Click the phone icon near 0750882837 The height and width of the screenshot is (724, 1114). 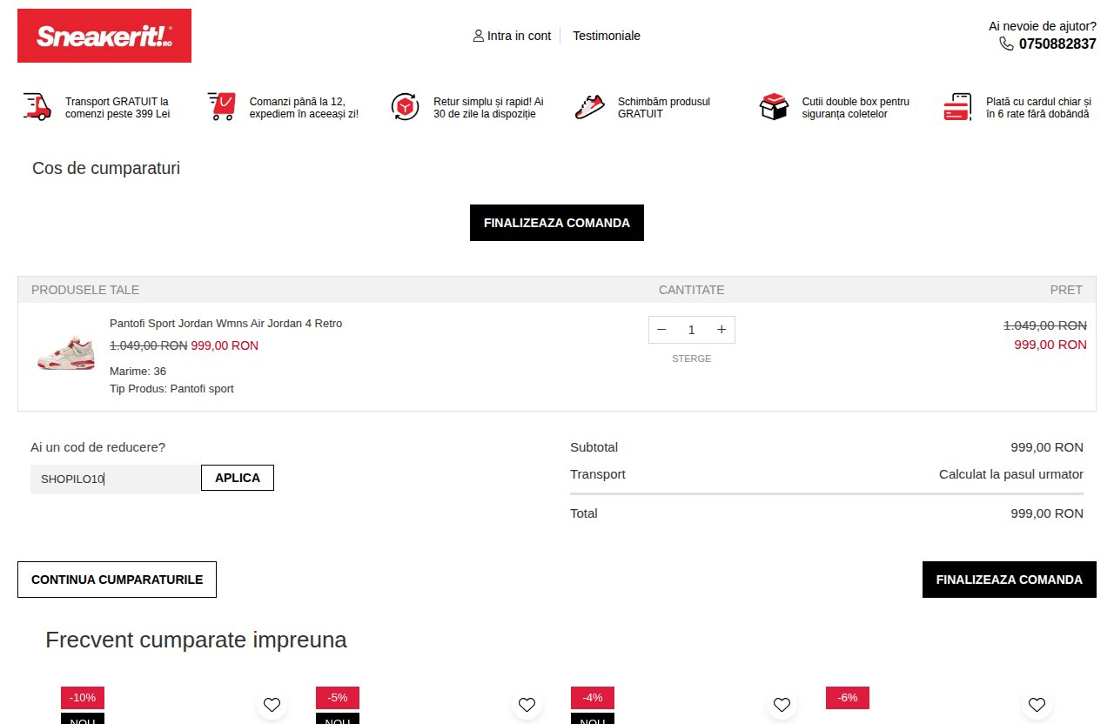coord(1006,44)
